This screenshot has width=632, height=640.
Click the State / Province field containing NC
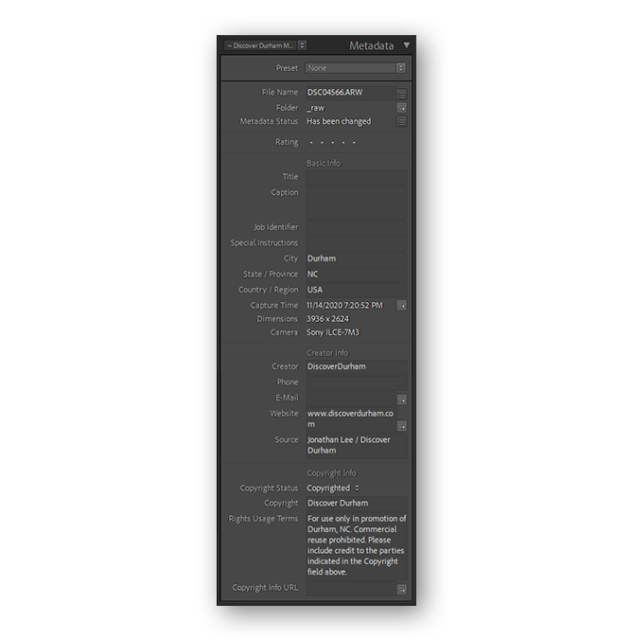pyautogui.click(x=356, y=275)
